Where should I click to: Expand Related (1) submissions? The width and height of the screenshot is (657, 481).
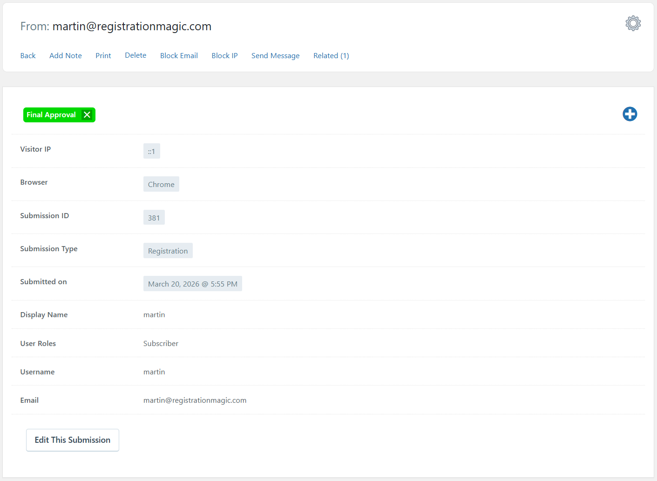click(331, 56)
